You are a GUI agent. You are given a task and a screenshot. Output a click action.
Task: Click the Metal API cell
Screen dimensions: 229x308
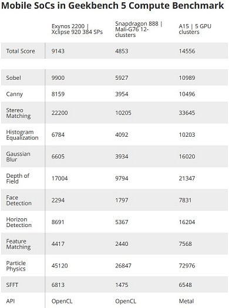click(x=186, y=301)
